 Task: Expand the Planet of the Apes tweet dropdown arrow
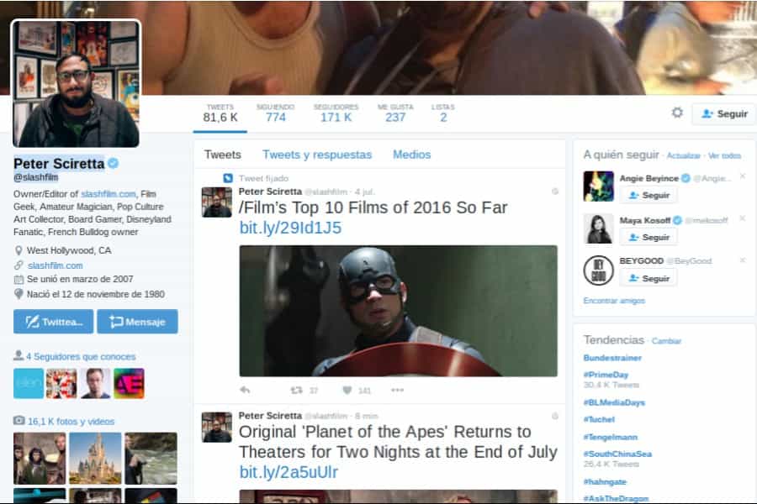(555, 416)
